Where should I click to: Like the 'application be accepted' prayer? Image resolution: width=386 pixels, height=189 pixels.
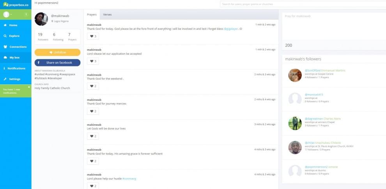coord(93,61)
